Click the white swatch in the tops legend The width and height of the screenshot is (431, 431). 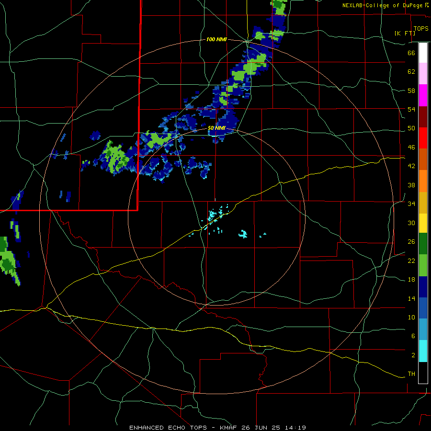pos(423,53)
